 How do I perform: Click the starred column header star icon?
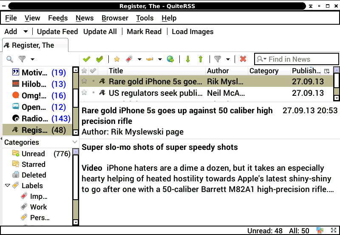coord(84,71)
